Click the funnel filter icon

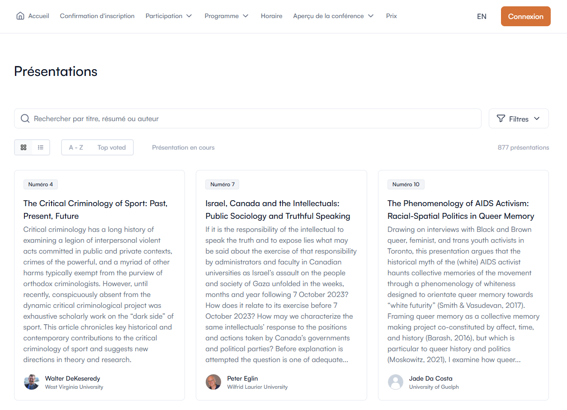click(x=501, y=118)
